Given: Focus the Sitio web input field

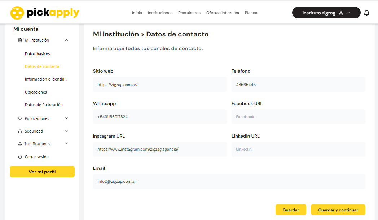Looking at the screenshot, I should pos(160,85).
